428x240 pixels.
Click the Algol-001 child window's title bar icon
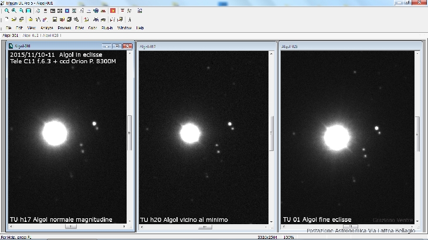[11, 46]
